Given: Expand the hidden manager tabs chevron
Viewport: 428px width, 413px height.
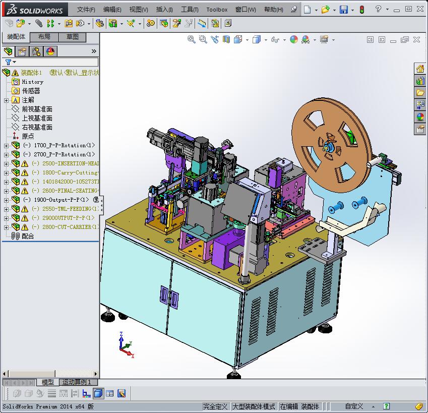Looking at the screenshot, I should [x=94, y=51].
